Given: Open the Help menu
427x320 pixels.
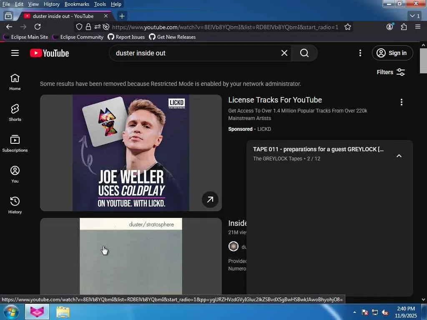Looking at the screenshot, I should [x=116, y=4].
